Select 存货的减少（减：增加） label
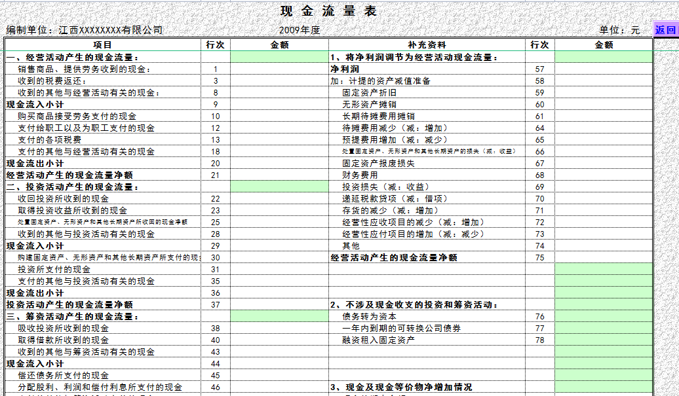 click(x=390, y=211)
